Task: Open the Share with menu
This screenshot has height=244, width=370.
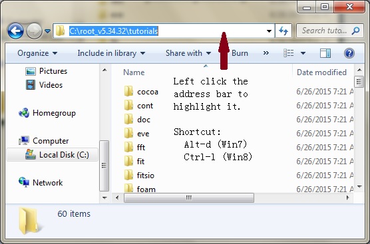Action: point(188,53)
